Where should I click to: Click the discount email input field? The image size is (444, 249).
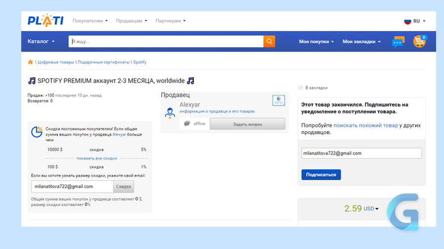click(x=72, y=187)
